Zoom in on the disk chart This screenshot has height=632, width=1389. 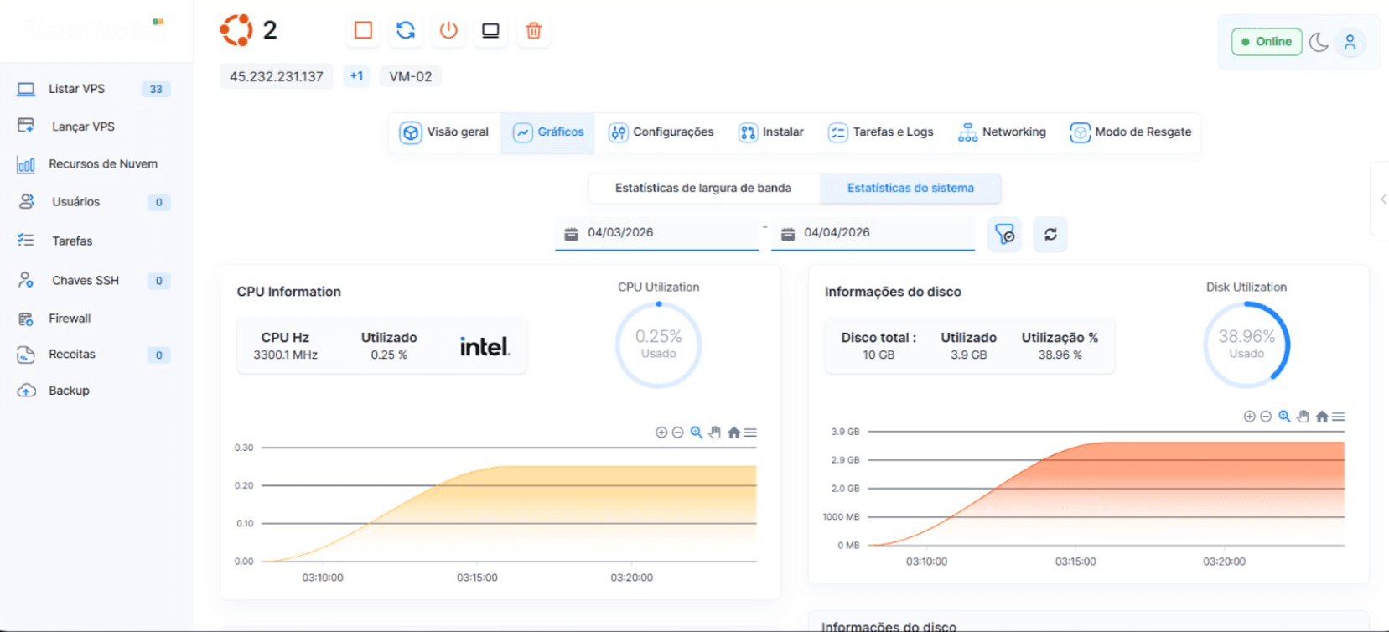click(x=1250, y=417)
